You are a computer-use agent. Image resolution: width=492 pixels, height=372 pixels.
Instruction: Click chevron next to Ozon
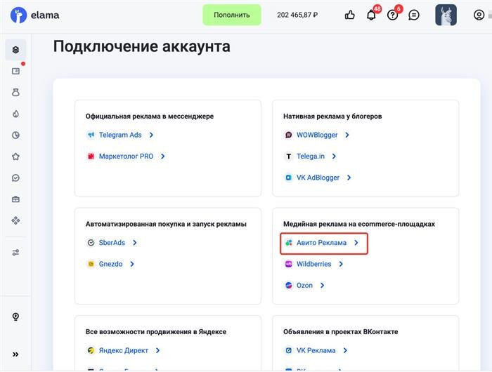[322, 285]
